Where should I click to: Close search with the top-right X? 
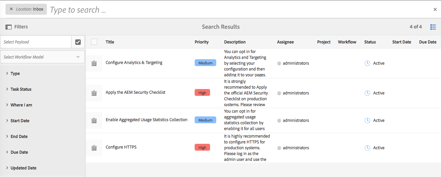click(x=435, y=10)
